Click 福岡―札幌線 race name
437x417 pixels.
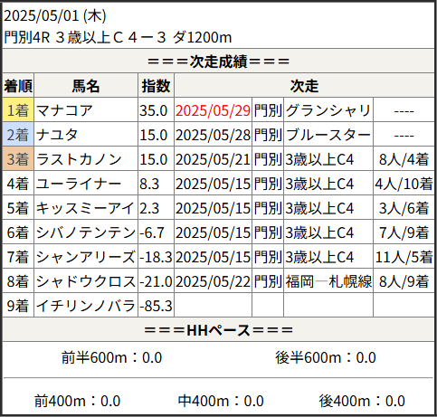click(x=328, y=281)
